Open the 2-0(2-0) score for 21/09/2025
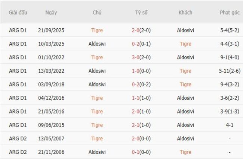 pos(141,31)
